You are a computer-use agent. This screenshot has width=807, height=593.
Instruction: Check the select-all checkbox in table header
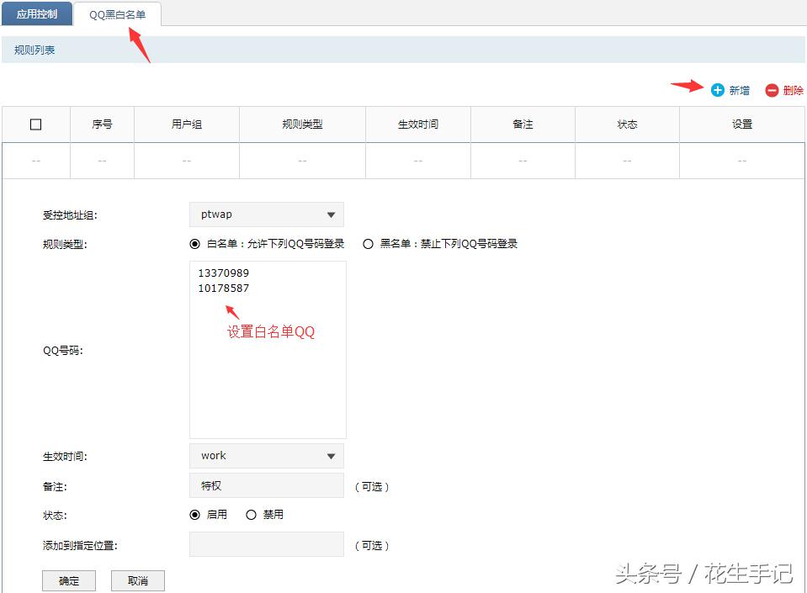(35, 124)
